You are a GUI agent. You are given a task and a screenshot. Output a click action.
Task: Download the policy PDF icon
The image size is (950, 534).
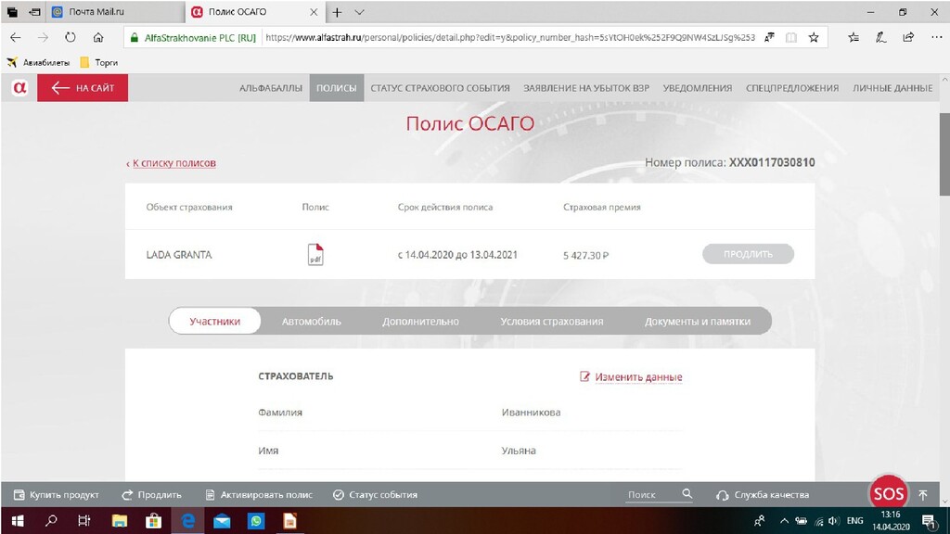[x=315, y=254]
